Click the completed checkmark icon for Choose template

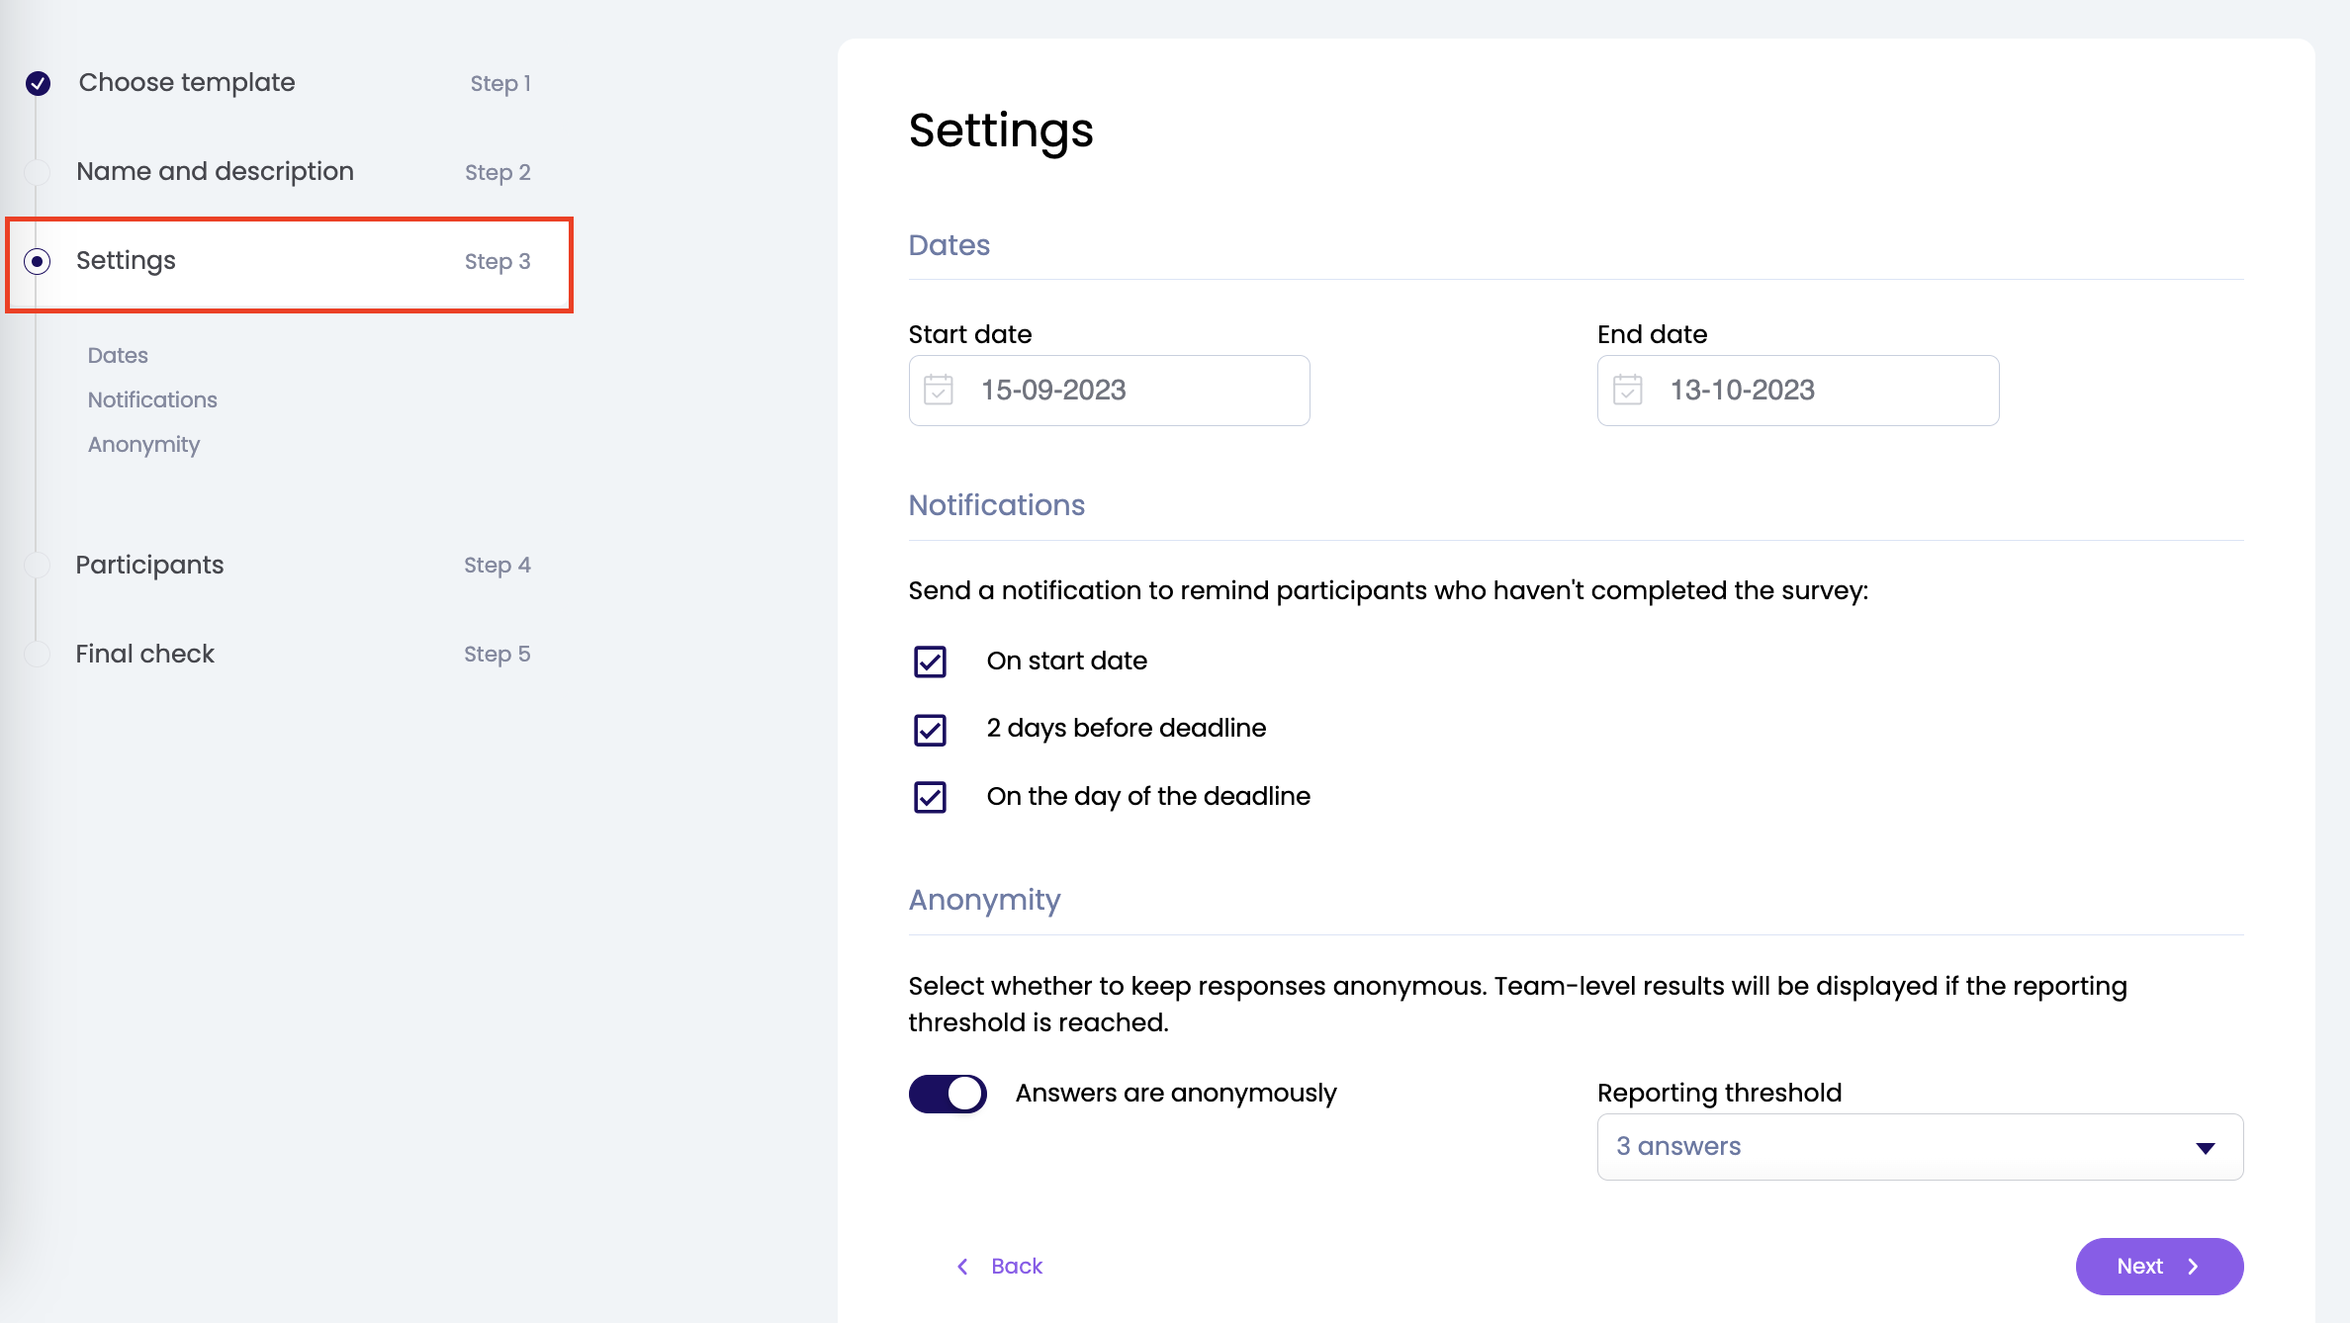pyautogui.click(x=39, y=83)
